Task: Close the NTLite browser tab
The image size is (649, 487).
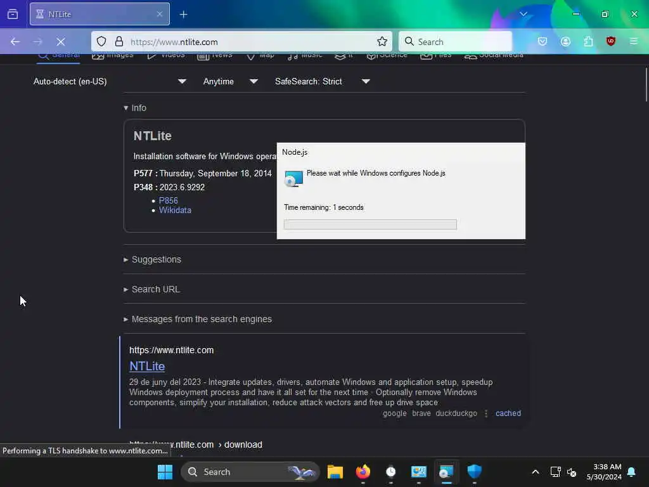Action: click(160, 14)
